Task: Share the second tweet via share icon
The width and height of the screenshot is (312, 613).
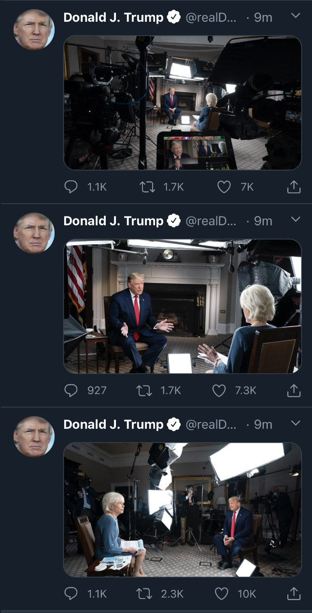Action: coord(294,390)
